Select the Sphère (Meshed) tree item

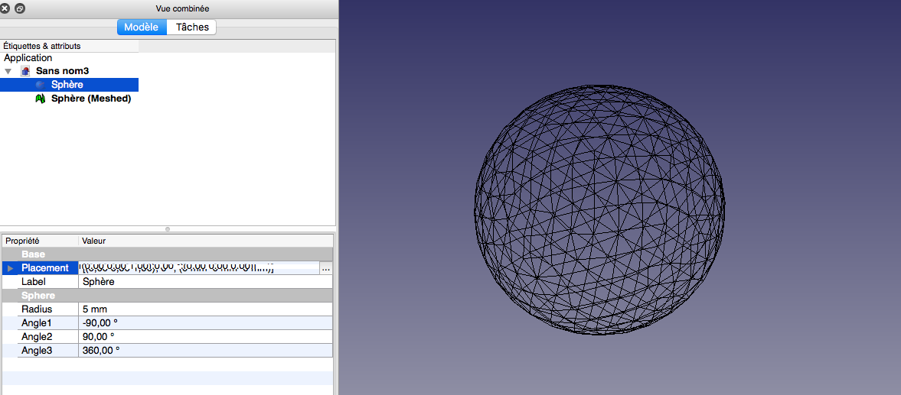pos(91,99)
